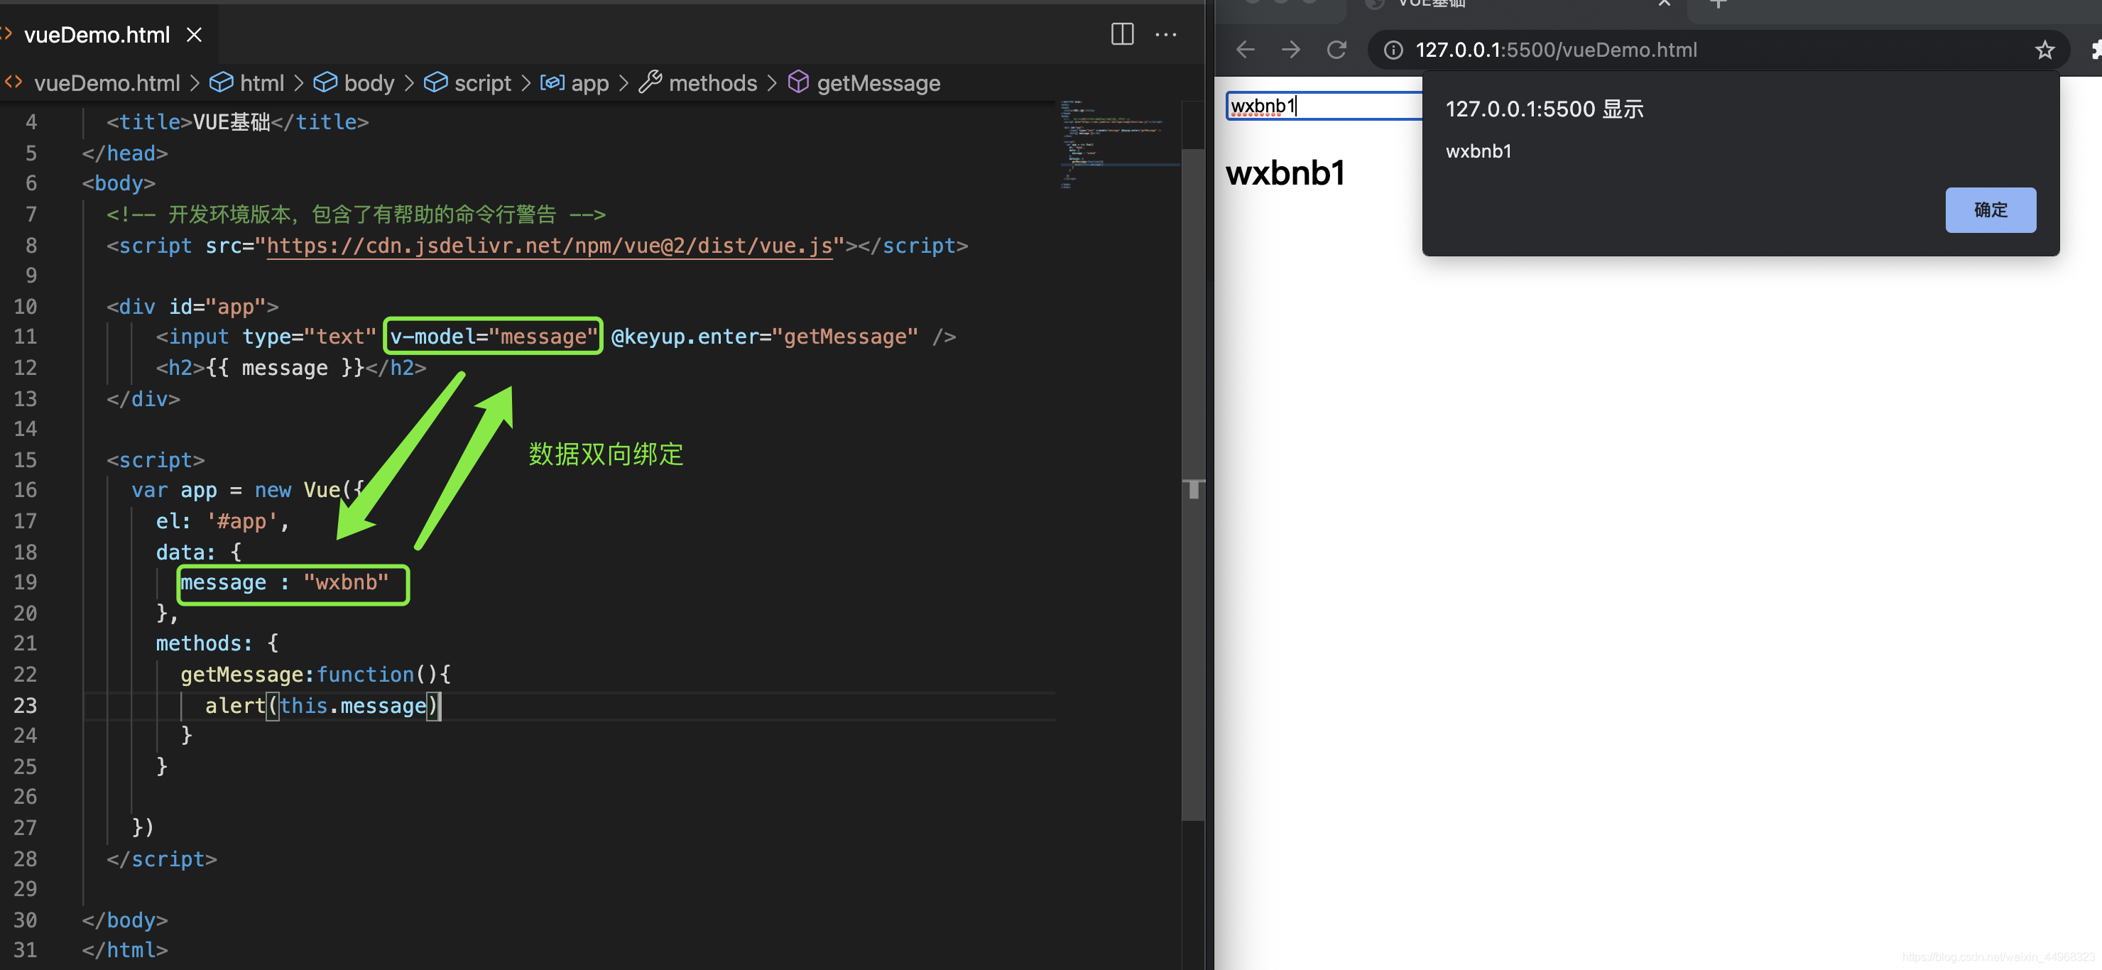Click the app breadcrumb segment
The image size is (2102, 970).
click(x=589, y=83)
